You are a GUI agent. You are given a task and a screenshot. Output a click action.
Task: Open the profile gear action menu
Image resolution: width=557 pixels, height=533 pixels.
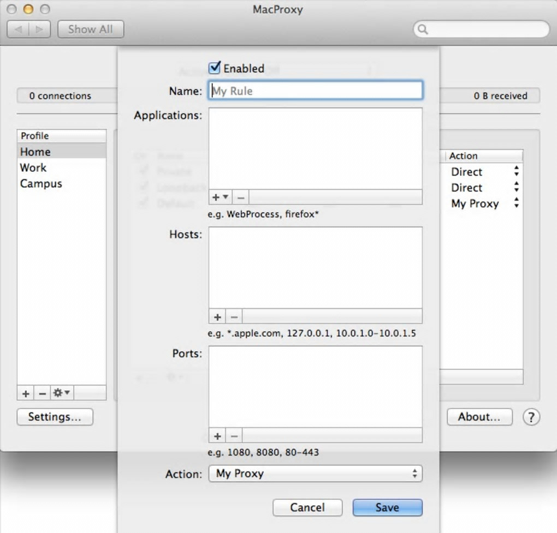62,393
